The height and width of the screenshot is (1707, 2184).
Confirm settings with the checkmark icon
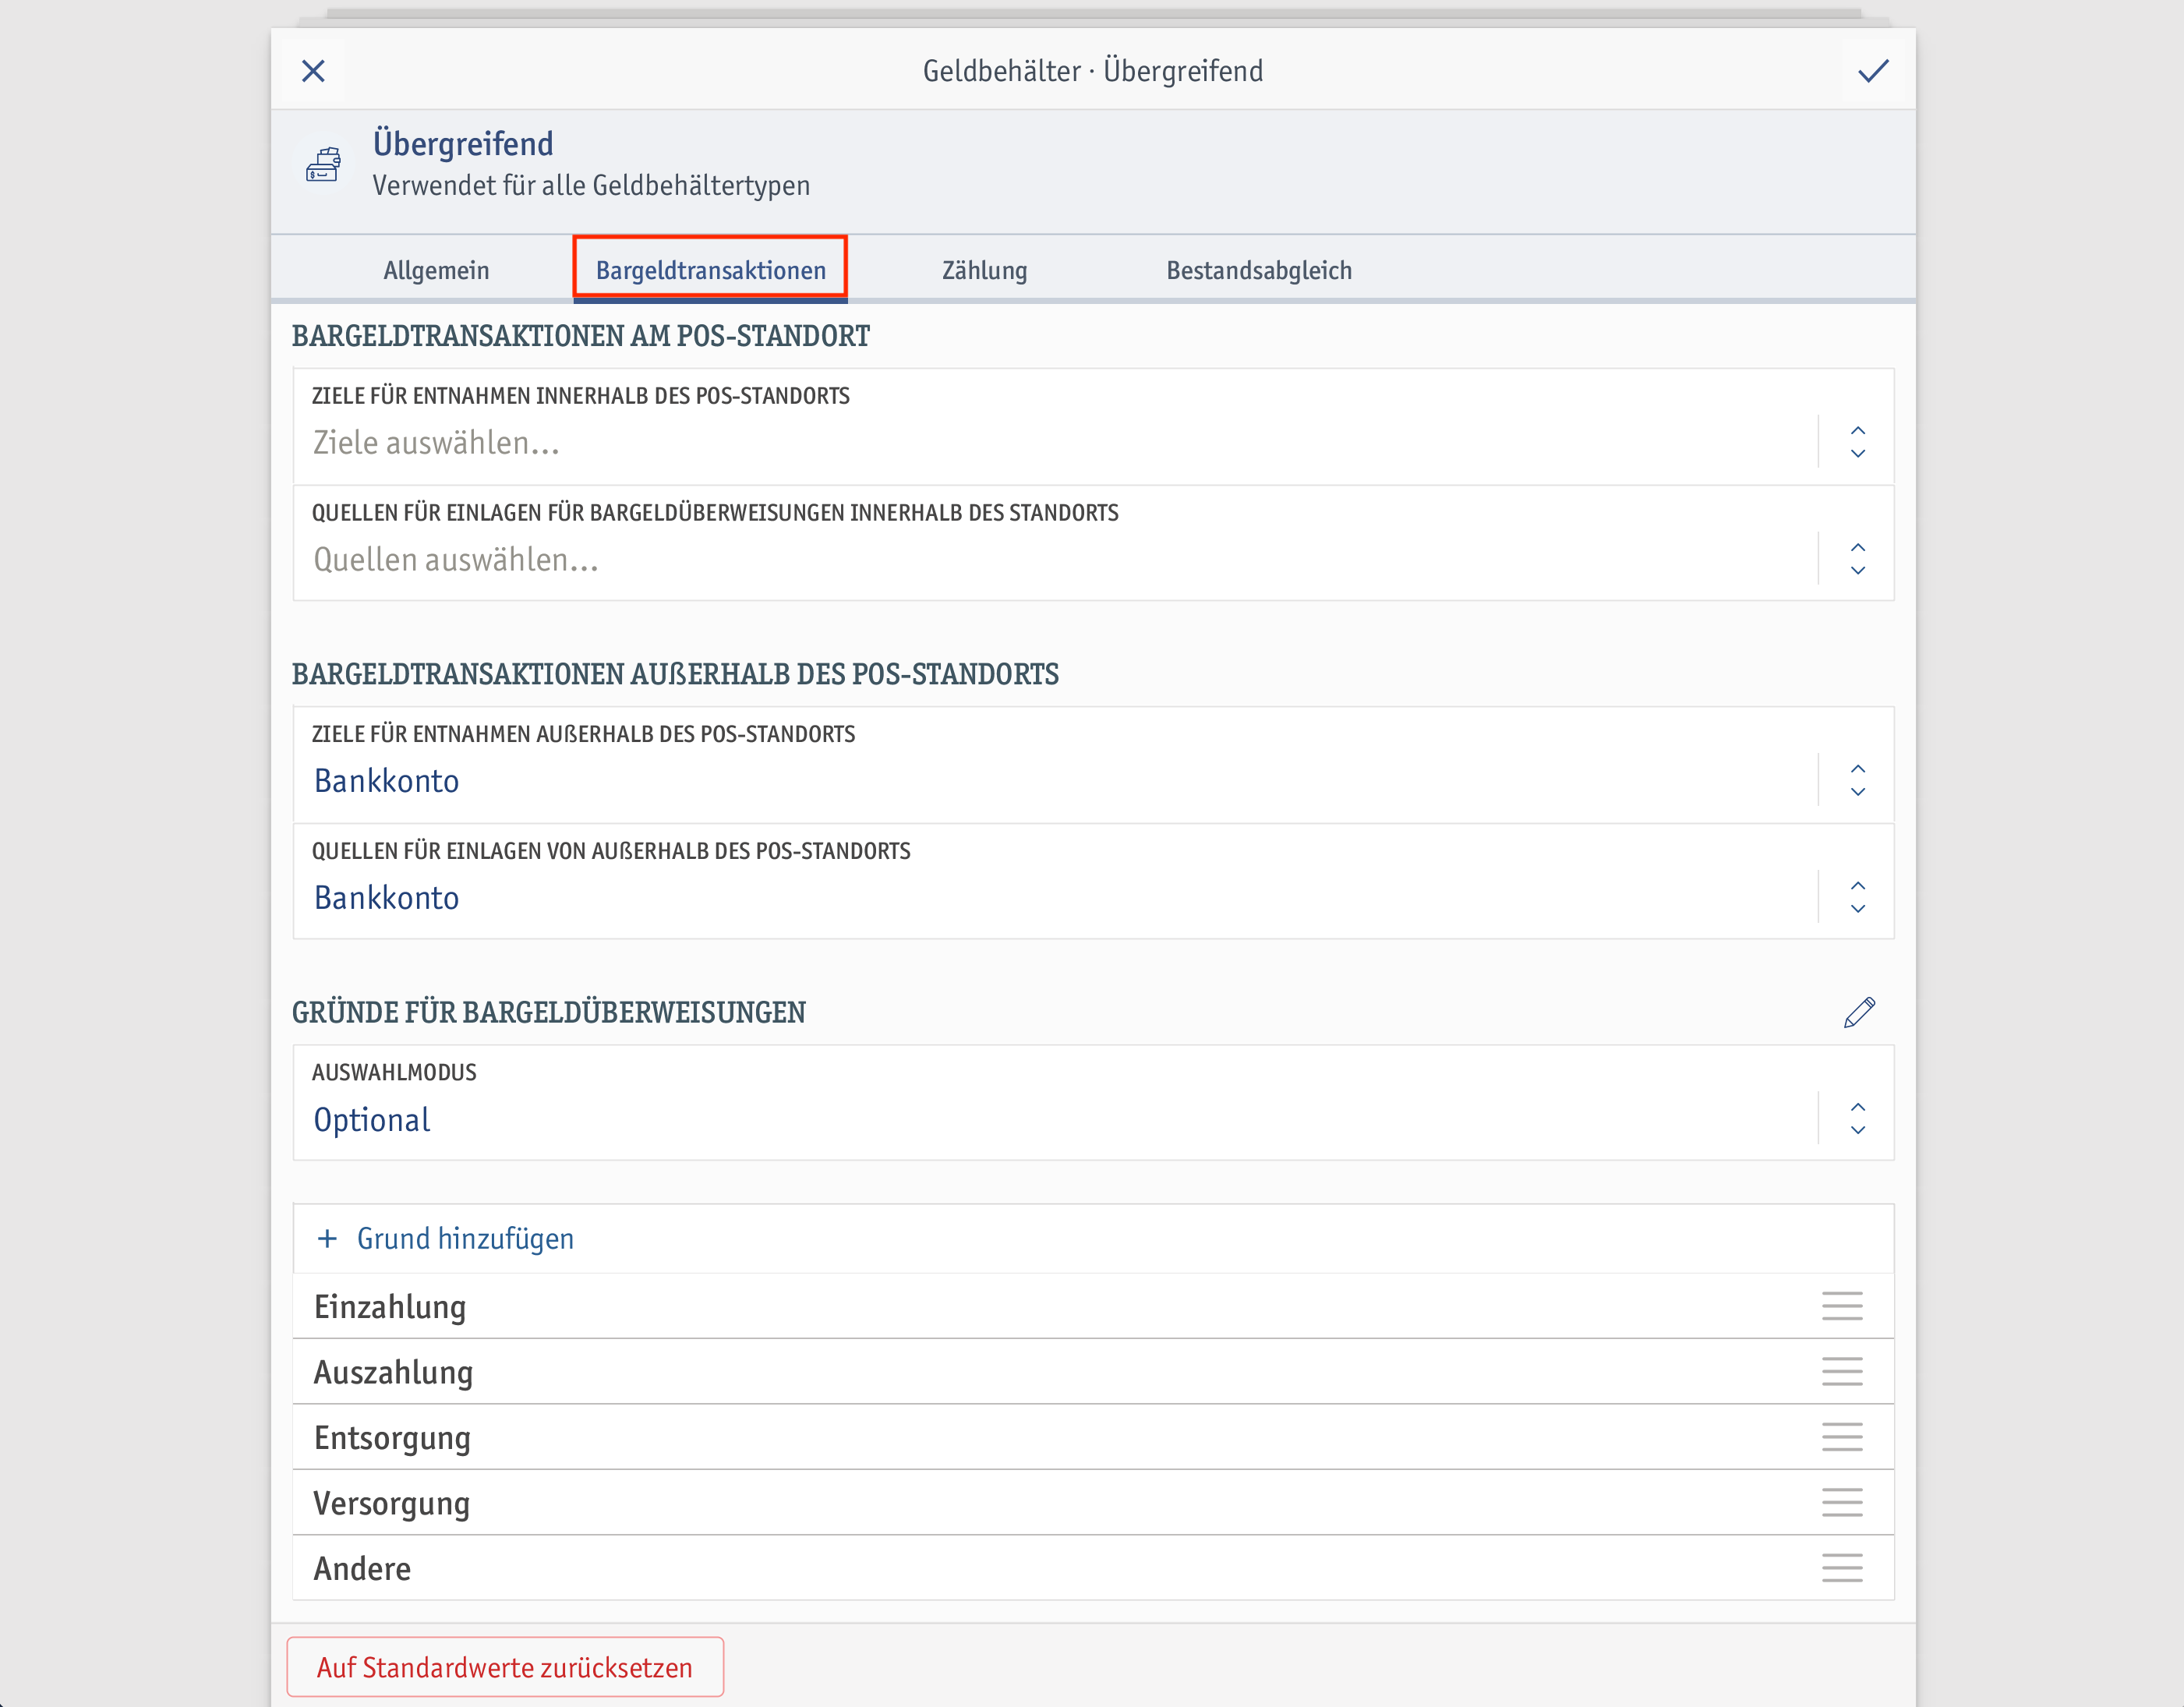[x=1873, y=71]
